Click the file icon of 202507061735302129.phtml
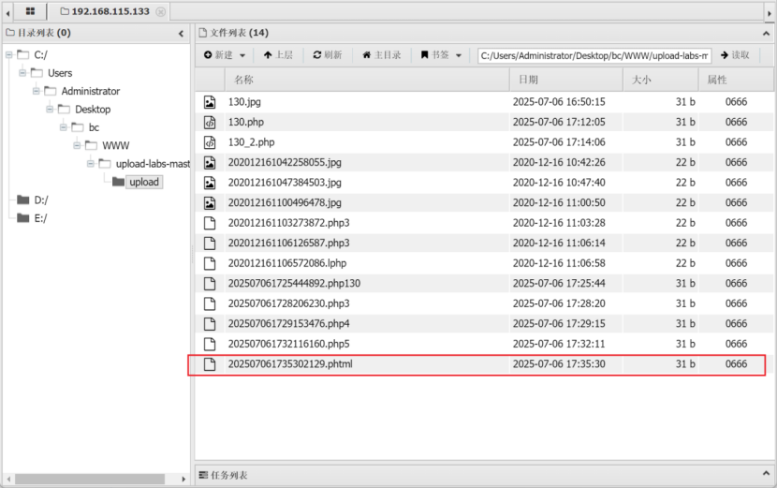777x488 pixels. pyautogui.click(x=210, y=364)
